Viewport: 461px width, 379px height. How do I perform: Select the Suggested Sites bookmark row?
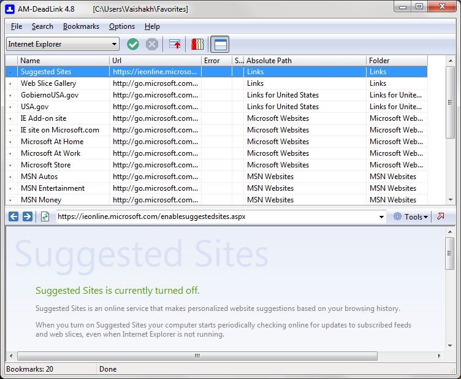click(216, 72)
